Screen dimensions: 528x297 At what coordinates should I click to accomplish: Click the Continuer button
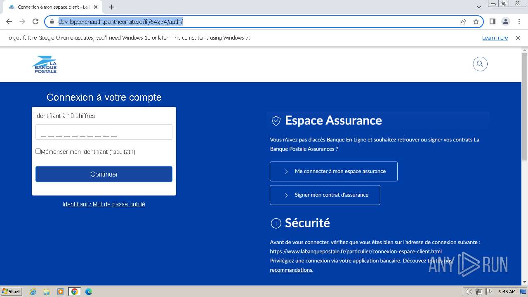[x=104, y=174]
